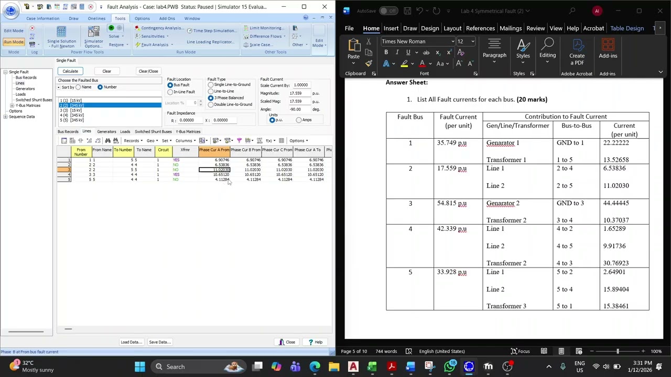Click the Word zoom slider

pos(618,351)
